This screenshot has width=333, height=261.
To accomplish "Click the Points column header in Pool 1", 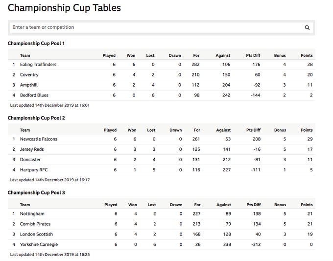I will [x=307, y=55].
